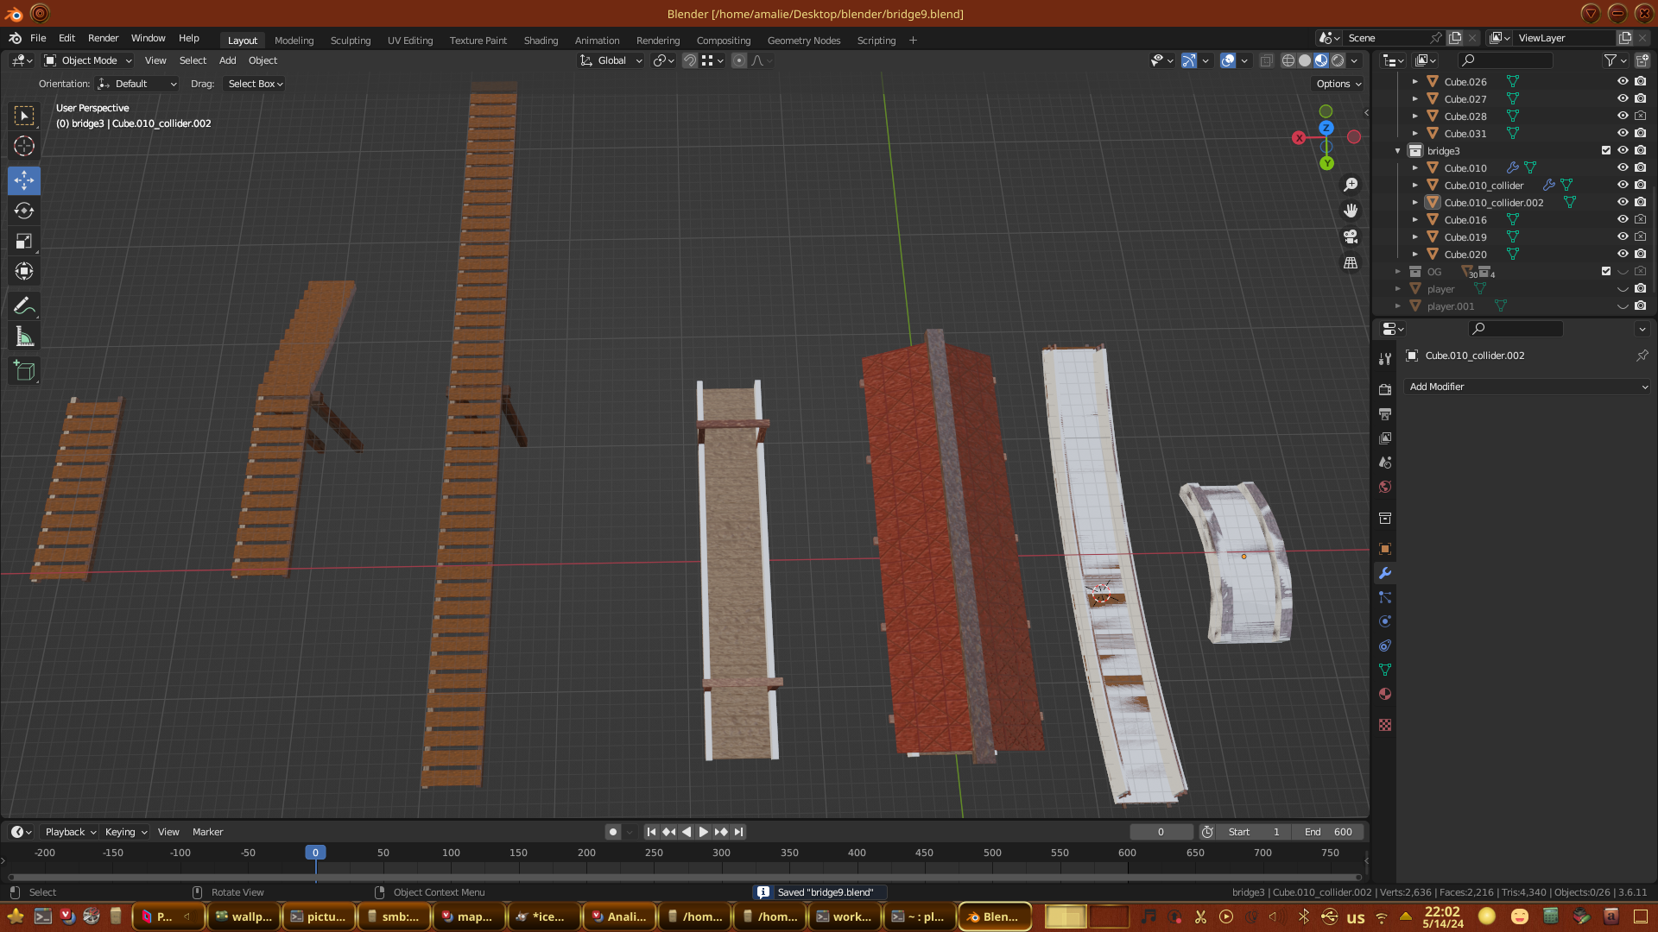Click the Add Cube tool icon
The image size is (1658, 932).
[24, 371]
